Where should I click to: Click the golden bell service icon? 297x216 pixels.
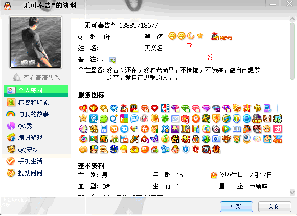(x=237, y=108)
